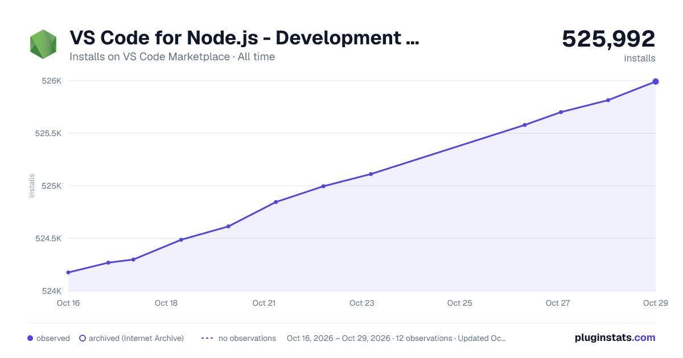Click the total count '525,992'

[608, 39]
